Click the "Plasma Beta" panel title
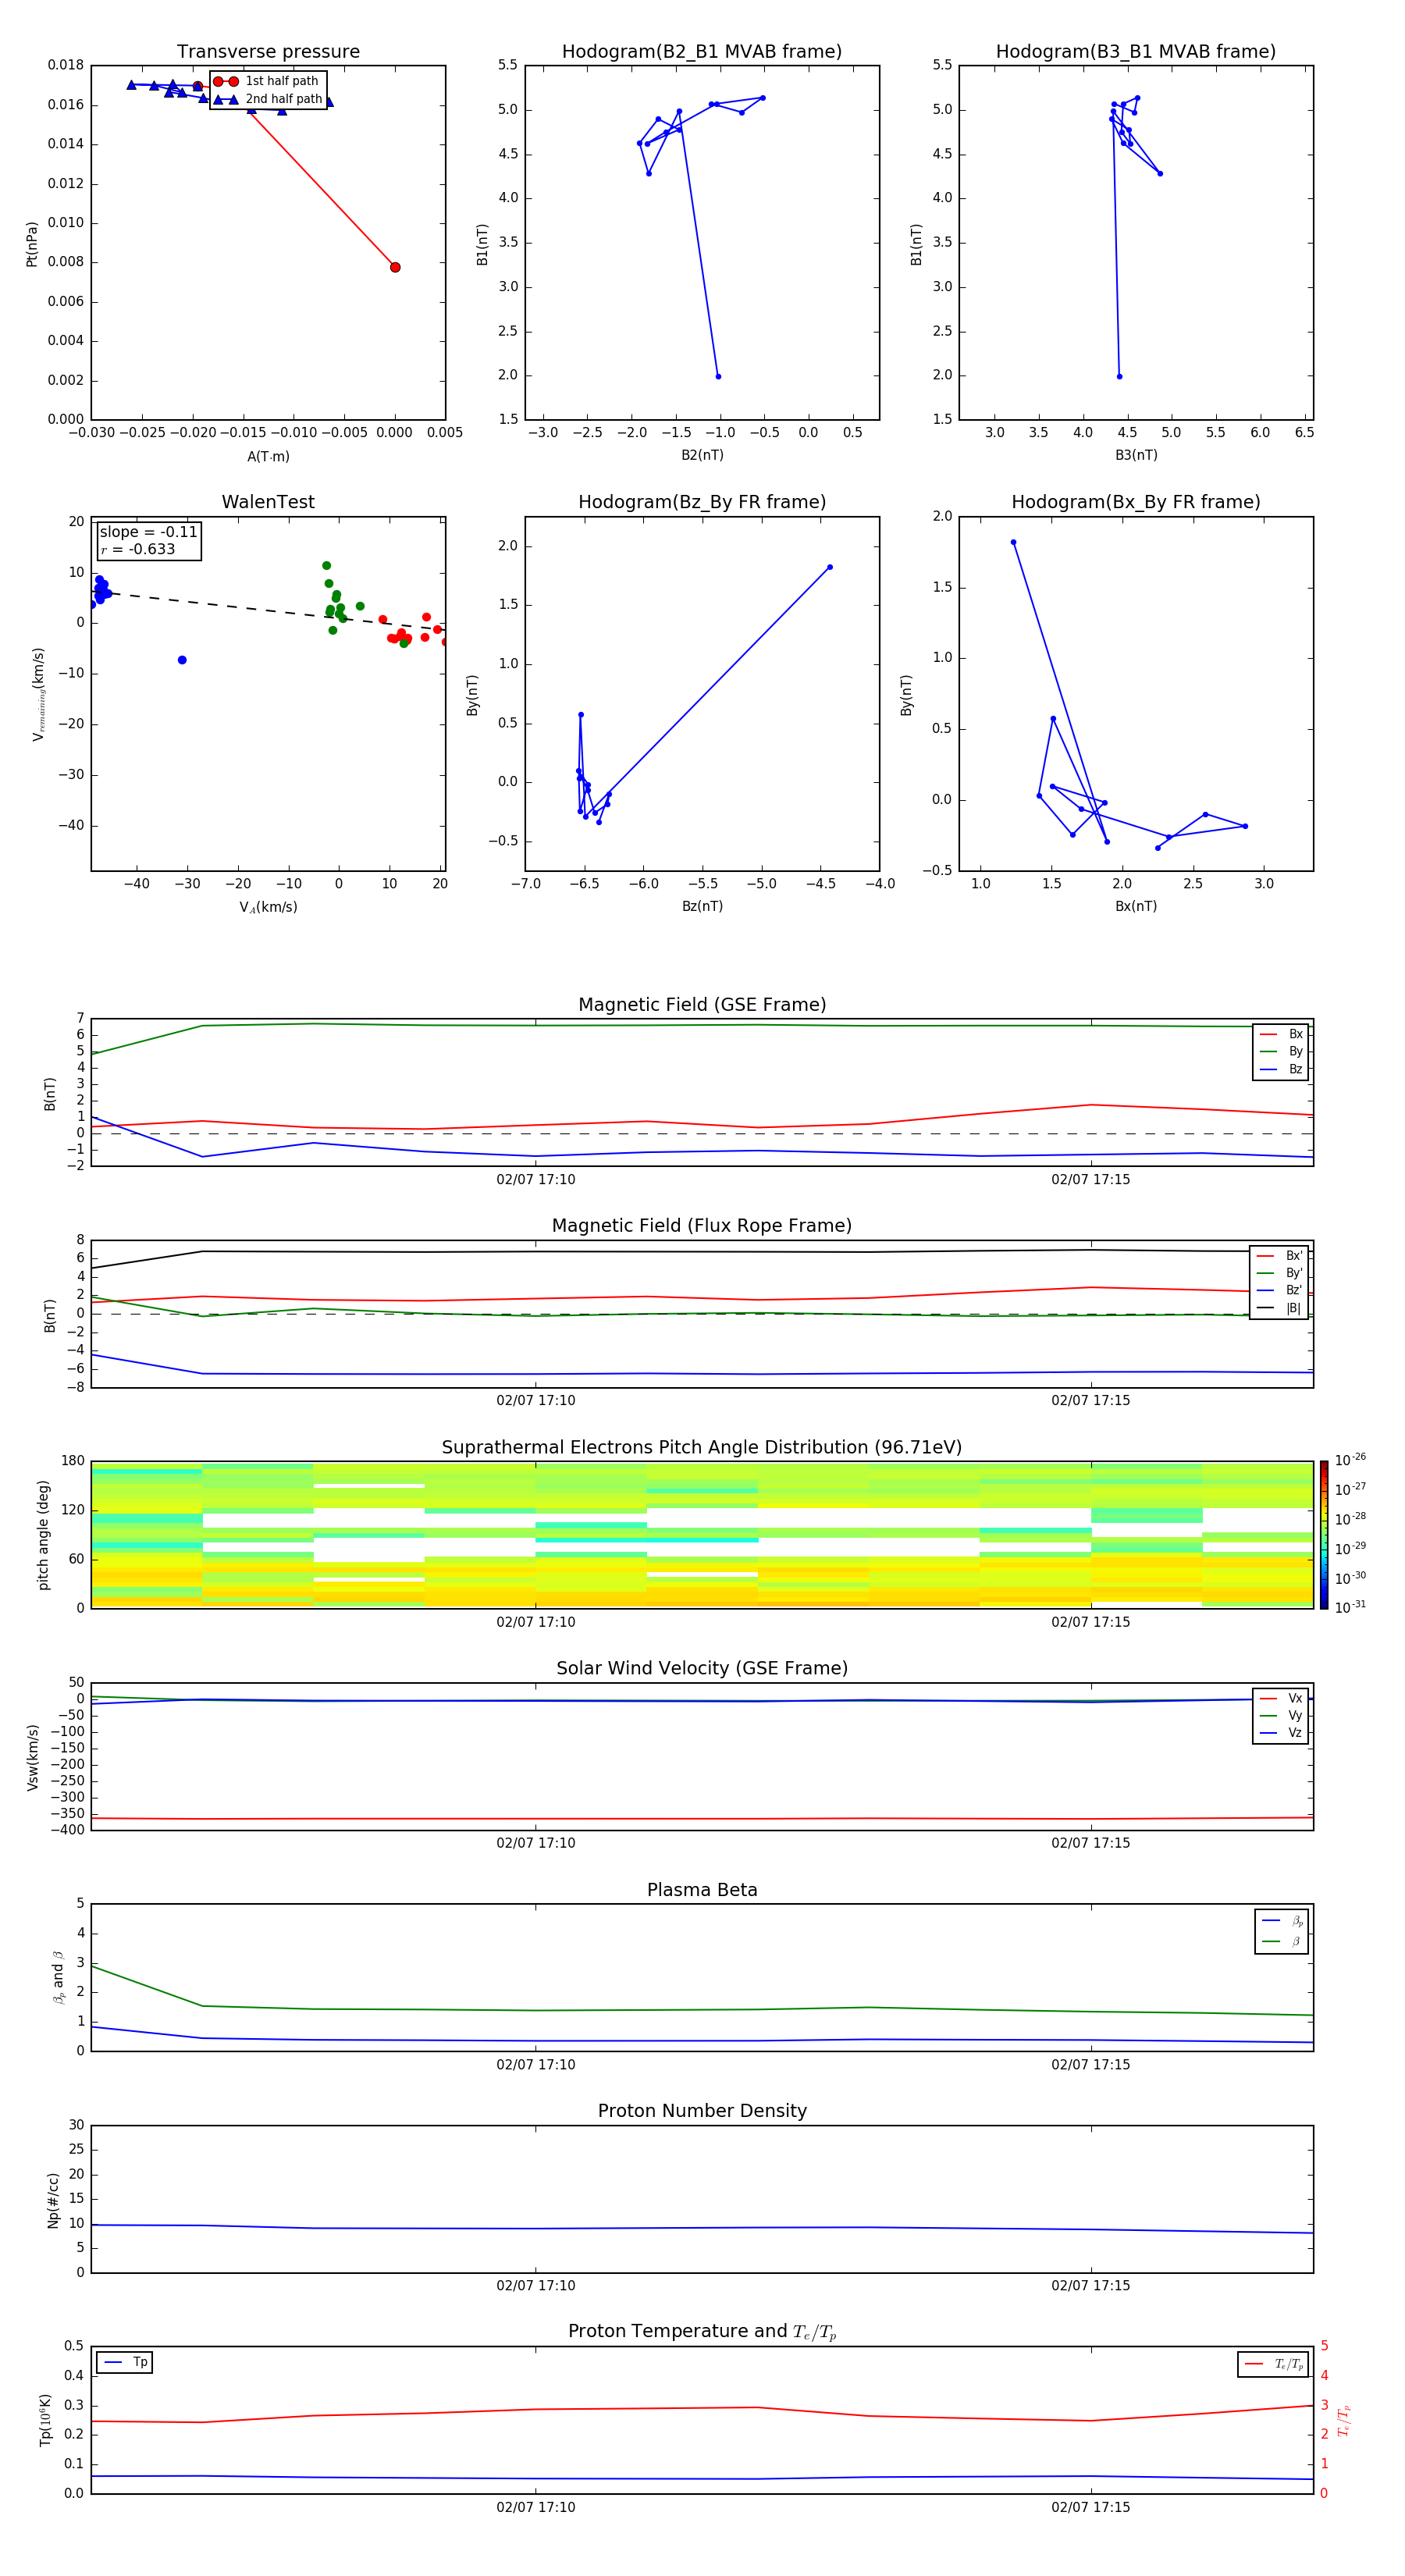 [x=702, y=1891]
